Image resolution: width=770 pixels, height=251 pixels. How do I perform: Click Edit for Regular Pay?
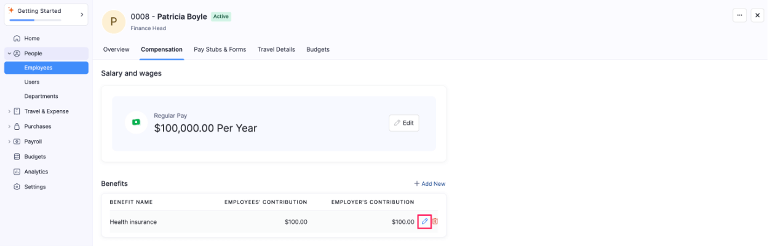(x=404, y=123)
